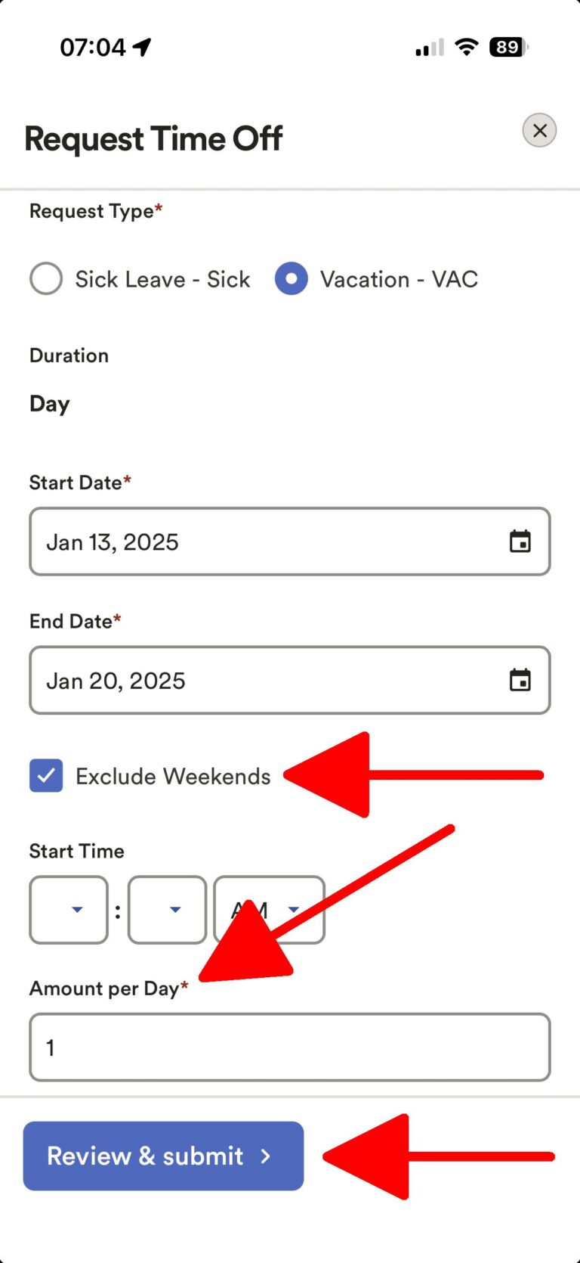This screenshot has height=1263, width=580.
Task: Click the Start Date field showing Jan 13, 2025
Action: [x=264, y=542]
